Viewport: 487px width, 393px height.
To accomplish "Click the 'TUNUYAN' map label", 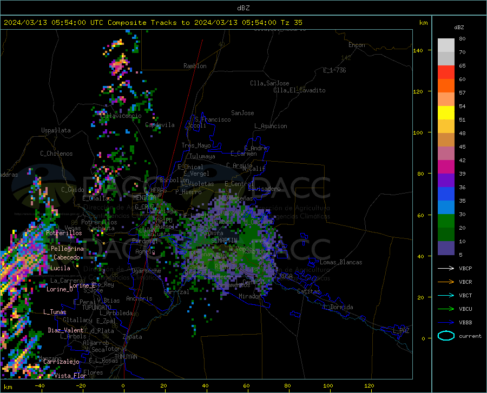I will click(x=126, y=356).
